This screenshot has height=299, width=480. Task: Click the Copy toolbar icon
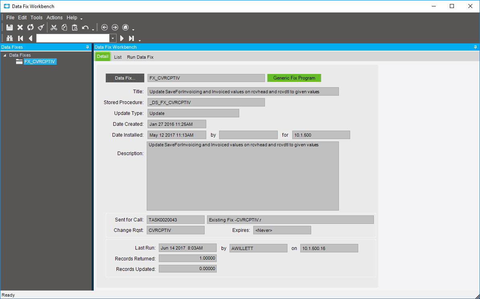64,28
